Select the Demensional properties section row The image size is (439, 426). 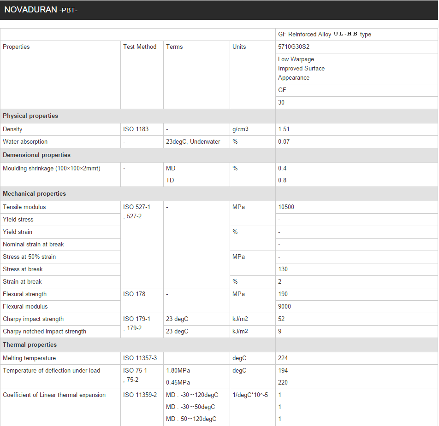(x=219, y=155)
